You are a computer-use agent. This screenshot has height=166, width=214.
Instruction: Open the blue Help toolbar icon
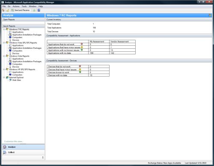coord(39,10)
